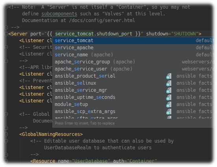Collapse the 'Securit' comment fold marker
Viewport: 217px width, 167px height.
(x=6, y=47)
